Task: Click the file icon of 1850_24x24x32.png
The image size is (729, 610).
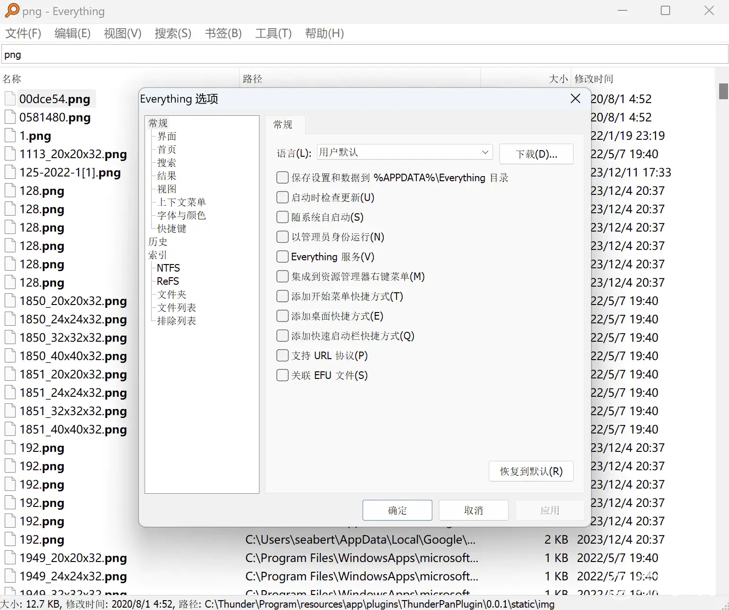Action: coord(10,319)
